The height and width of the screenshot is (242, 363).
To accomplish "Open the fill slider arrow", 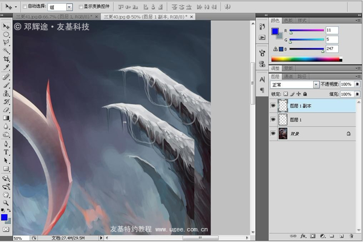I will pyautogui.click(x=357, y=94).
